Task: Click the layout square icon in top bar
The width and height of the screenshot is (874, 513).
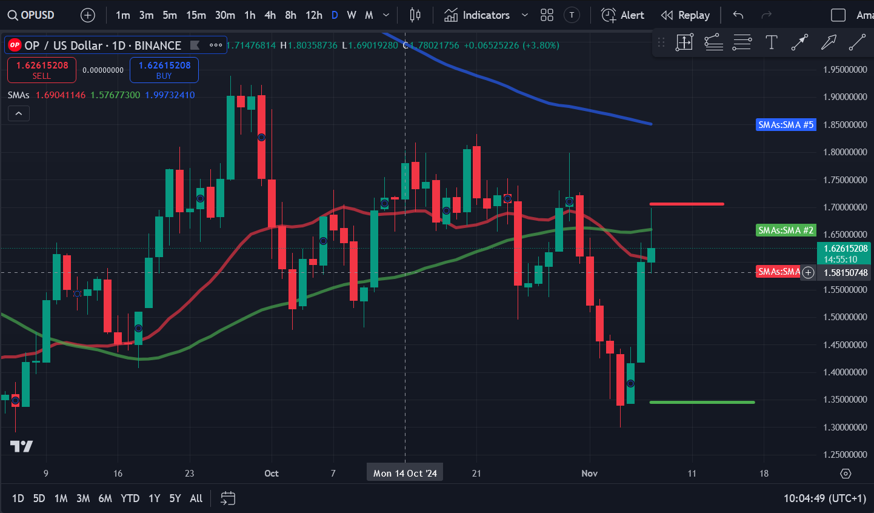Action: [x=838, y=15]
